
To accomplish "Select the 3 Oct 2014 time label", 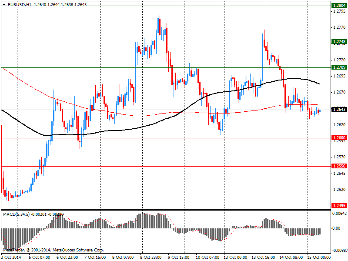I will point(10,258).
